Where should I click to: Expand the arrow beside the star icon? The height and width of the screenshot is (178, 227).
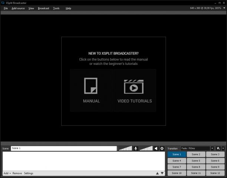223,148
